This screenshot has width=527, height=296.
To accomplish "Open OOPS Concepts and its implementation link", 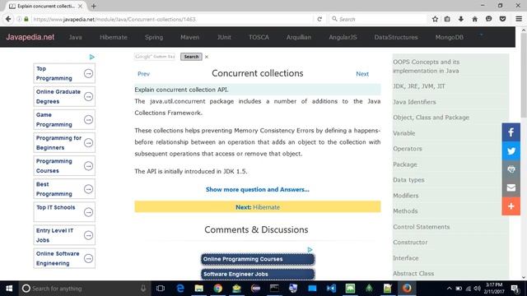I will tap(427, 66).
